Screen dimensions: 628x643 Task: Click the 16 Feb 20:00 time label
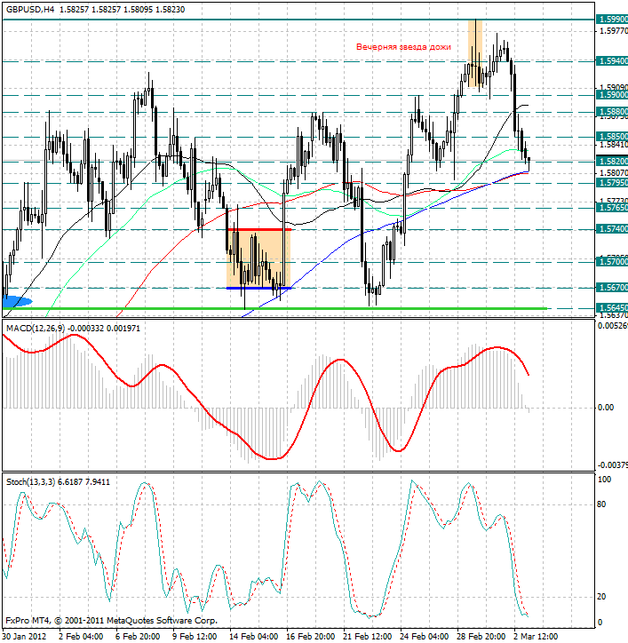[x=311, y=637]
